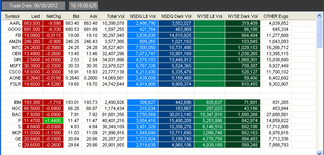
Task: Click AAPL last price 663.500
Action: [x=33, y=23]
